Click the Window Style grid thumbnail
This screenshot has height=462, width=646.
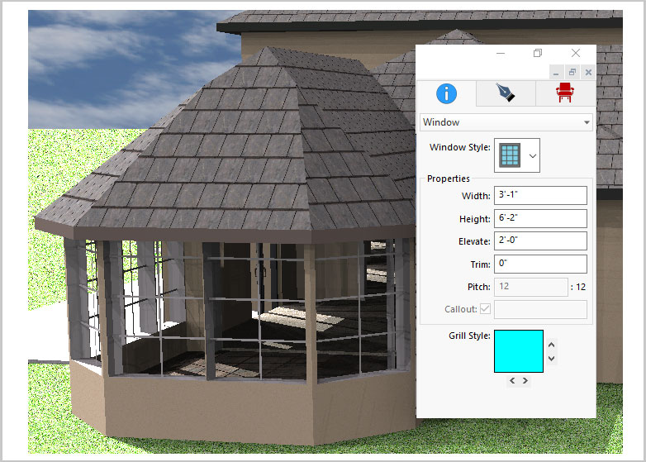click(510, 155)
